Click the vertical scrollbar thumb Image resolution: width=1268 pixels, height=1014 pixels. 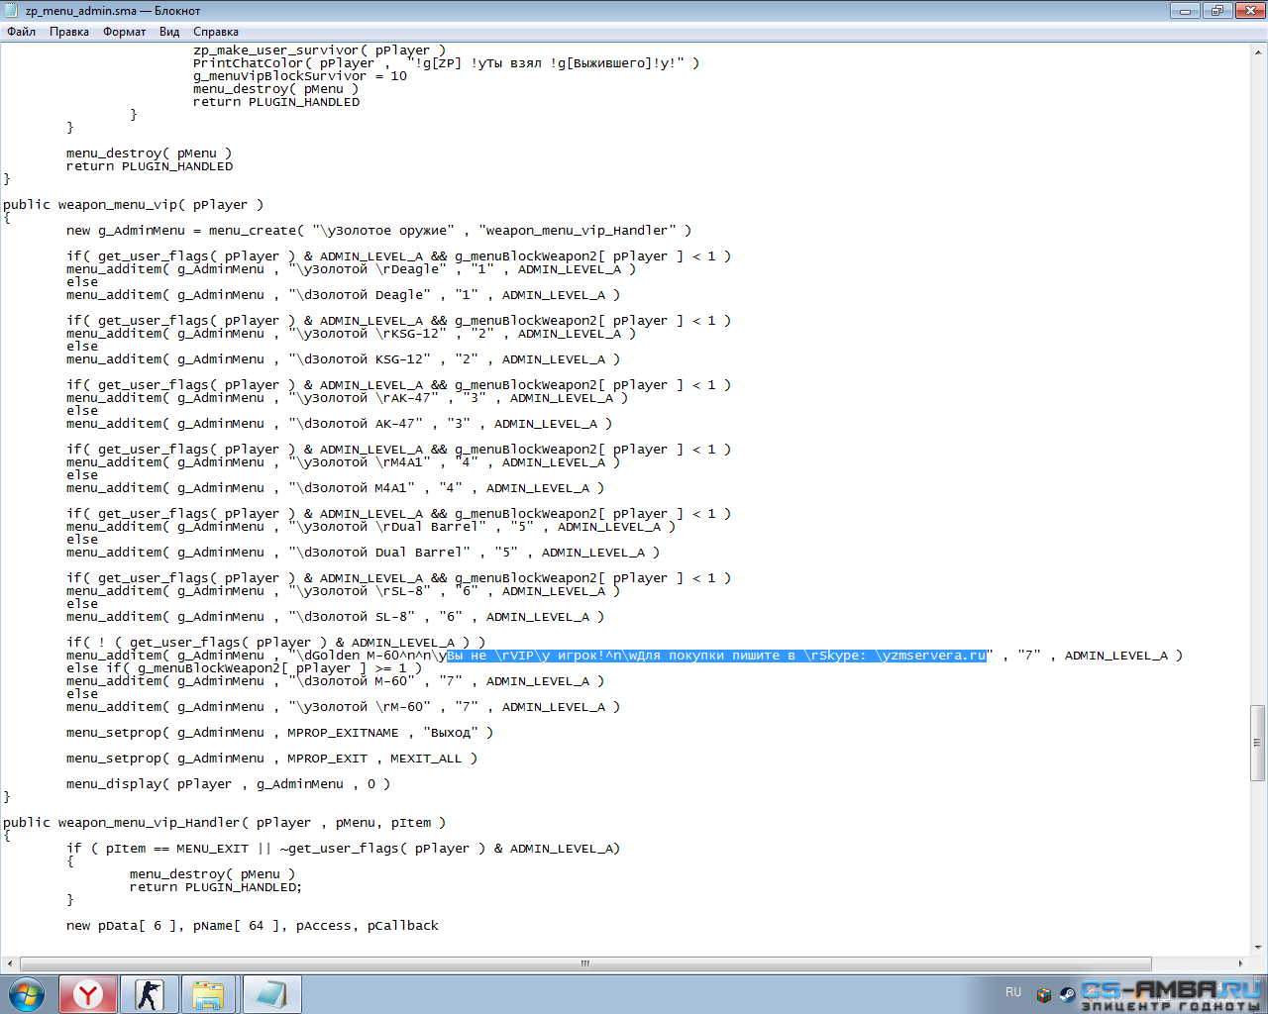pyautogui.click(x=1258, y=743)
